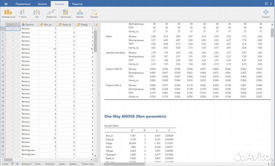
Task: Click the data grid scroll-right arrow
Action: coord(92,159)
